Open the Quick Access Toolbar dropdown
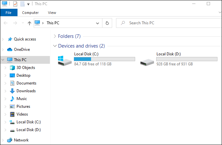This screenshot has height=145, width=222. 29,4
